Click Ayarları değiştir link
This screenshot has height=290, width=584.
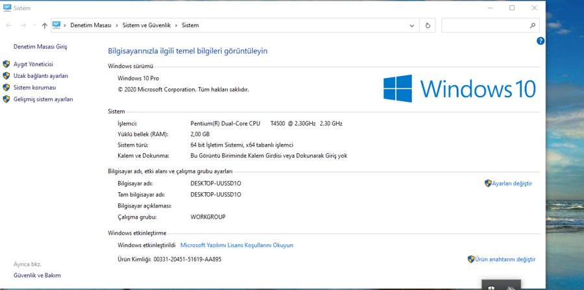click(512, 184)
